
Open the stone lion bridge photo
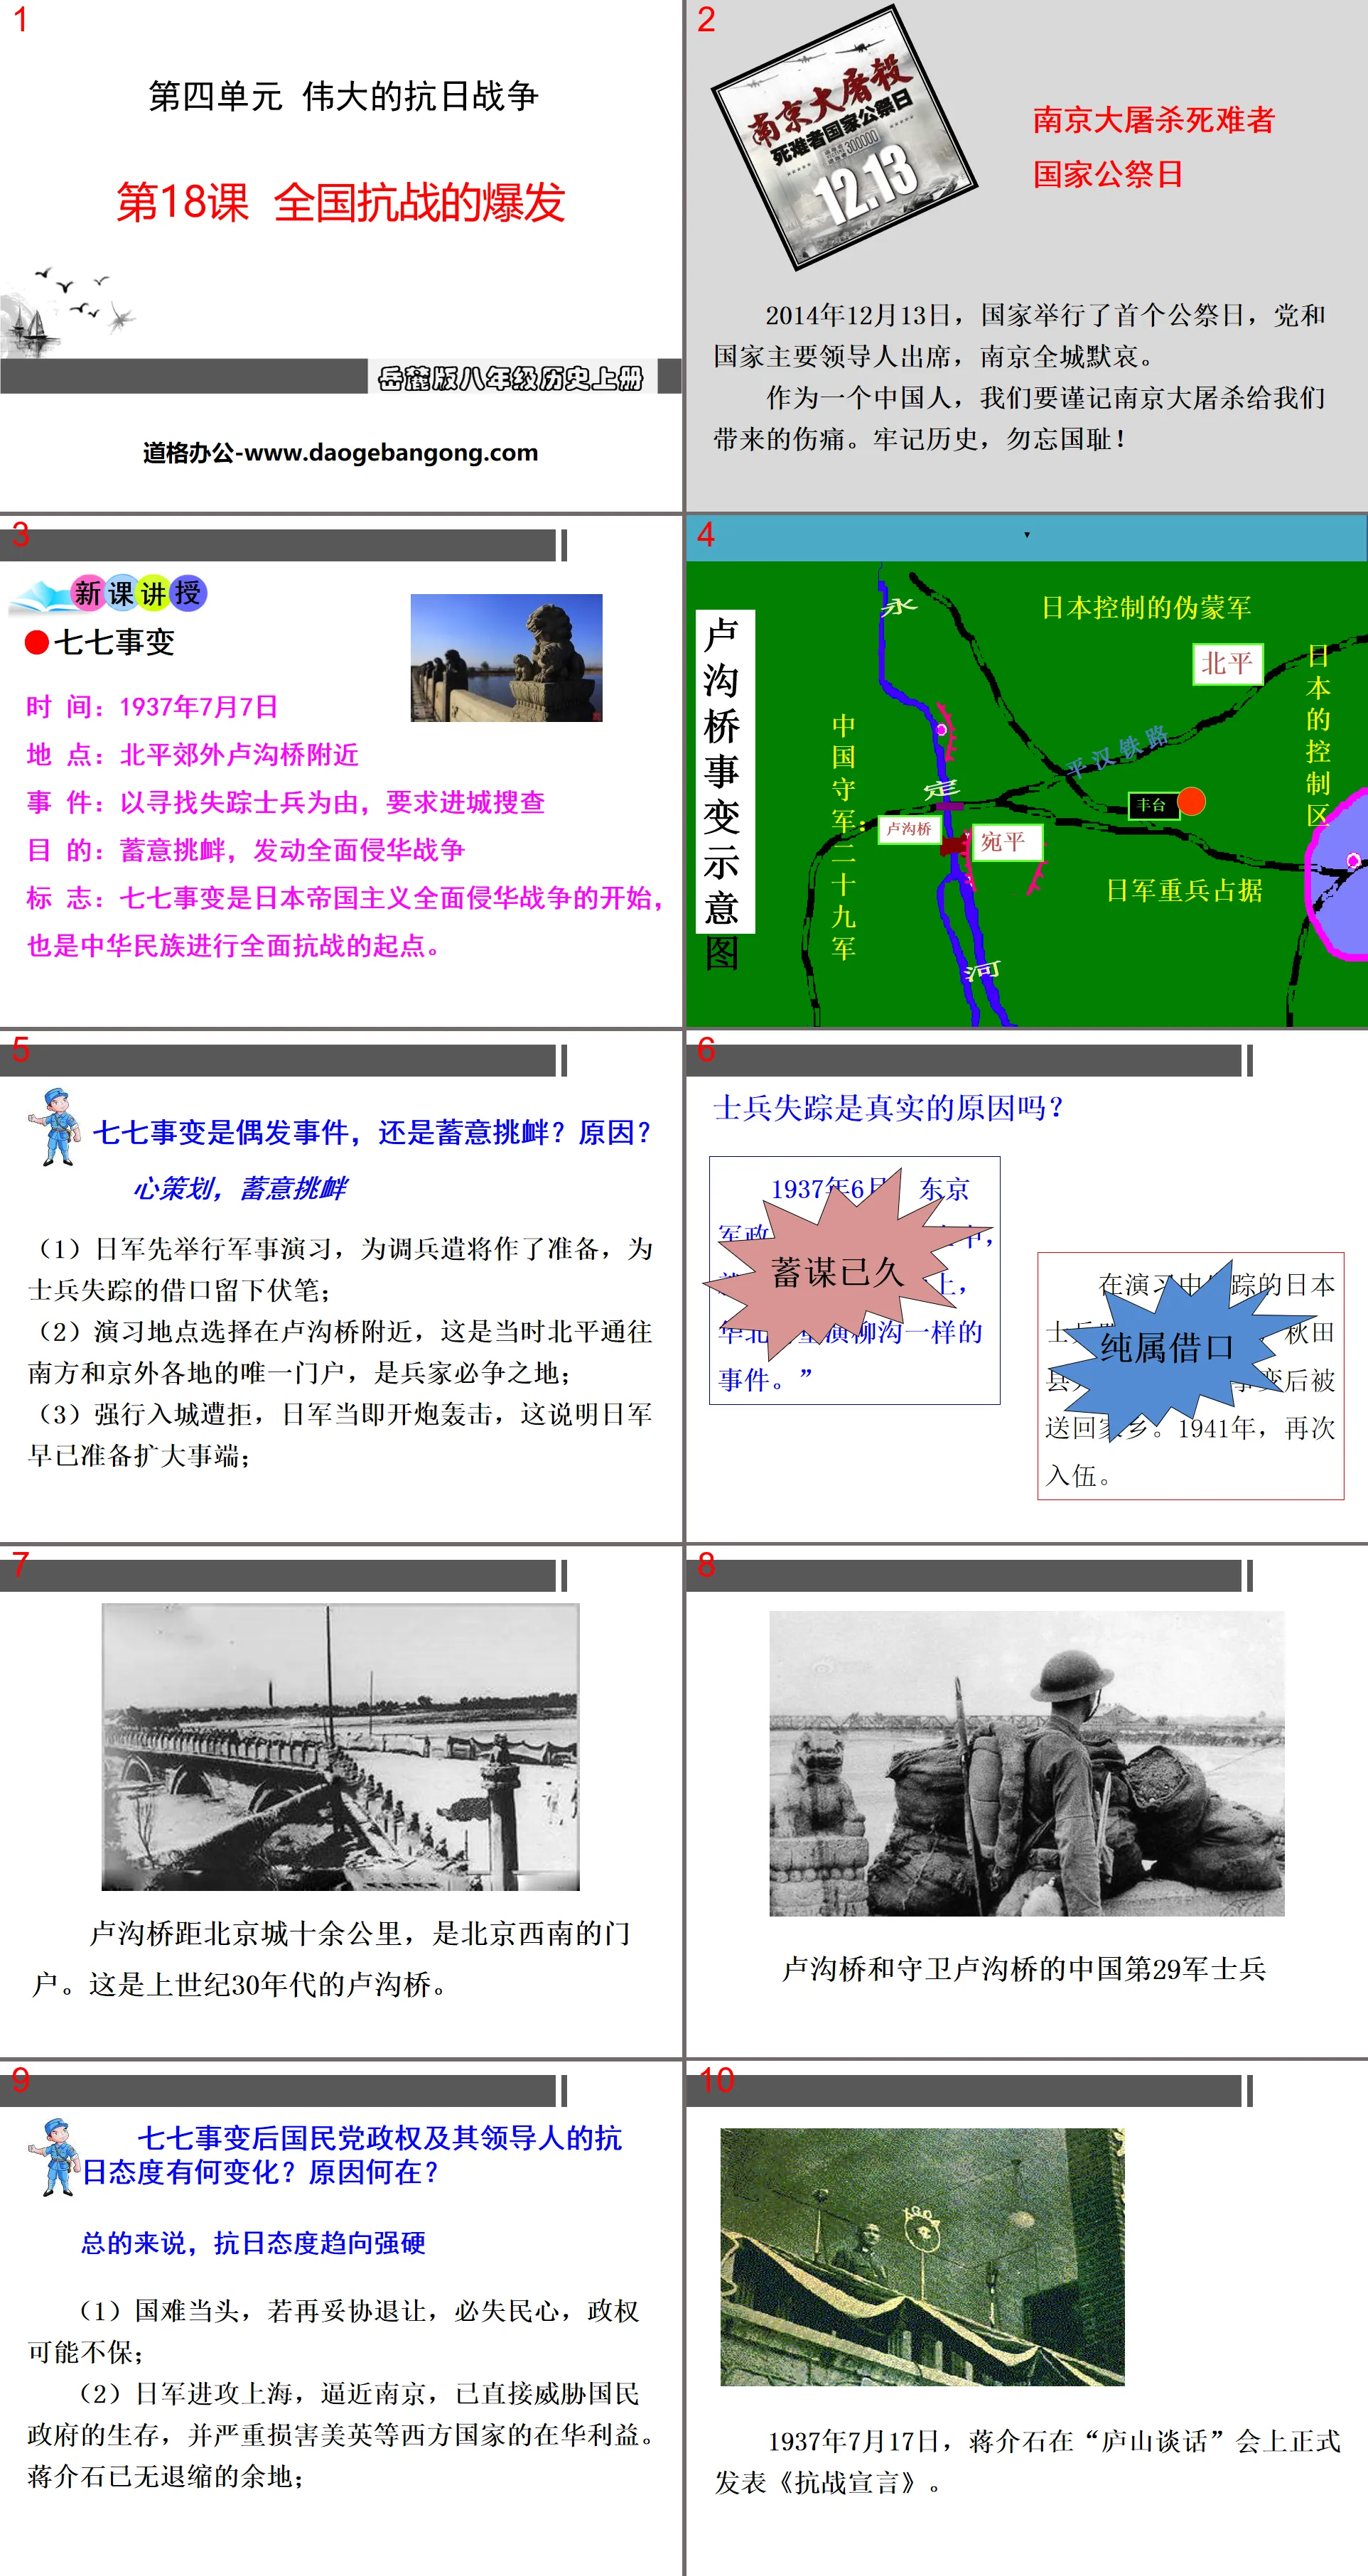pos(506,658)
